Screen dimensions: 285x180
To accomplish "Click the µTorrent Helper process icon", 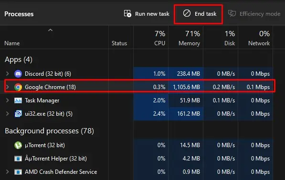I will [18, 159].
